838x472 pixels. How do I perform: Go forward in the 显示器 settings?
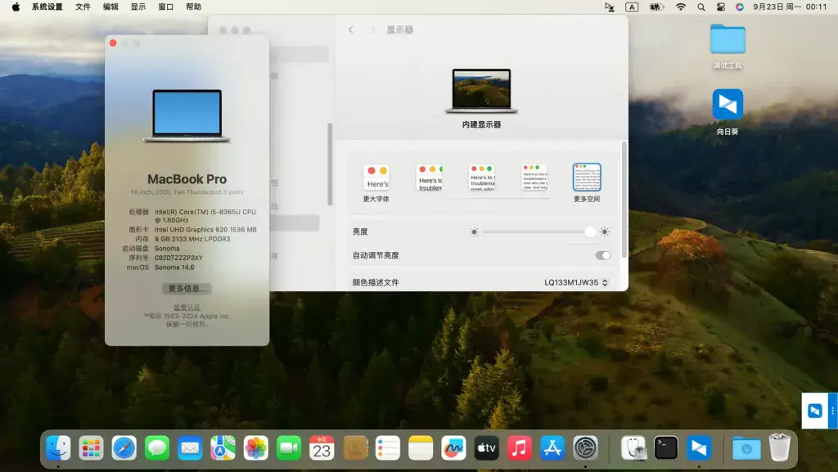click(x=372, y=30)
